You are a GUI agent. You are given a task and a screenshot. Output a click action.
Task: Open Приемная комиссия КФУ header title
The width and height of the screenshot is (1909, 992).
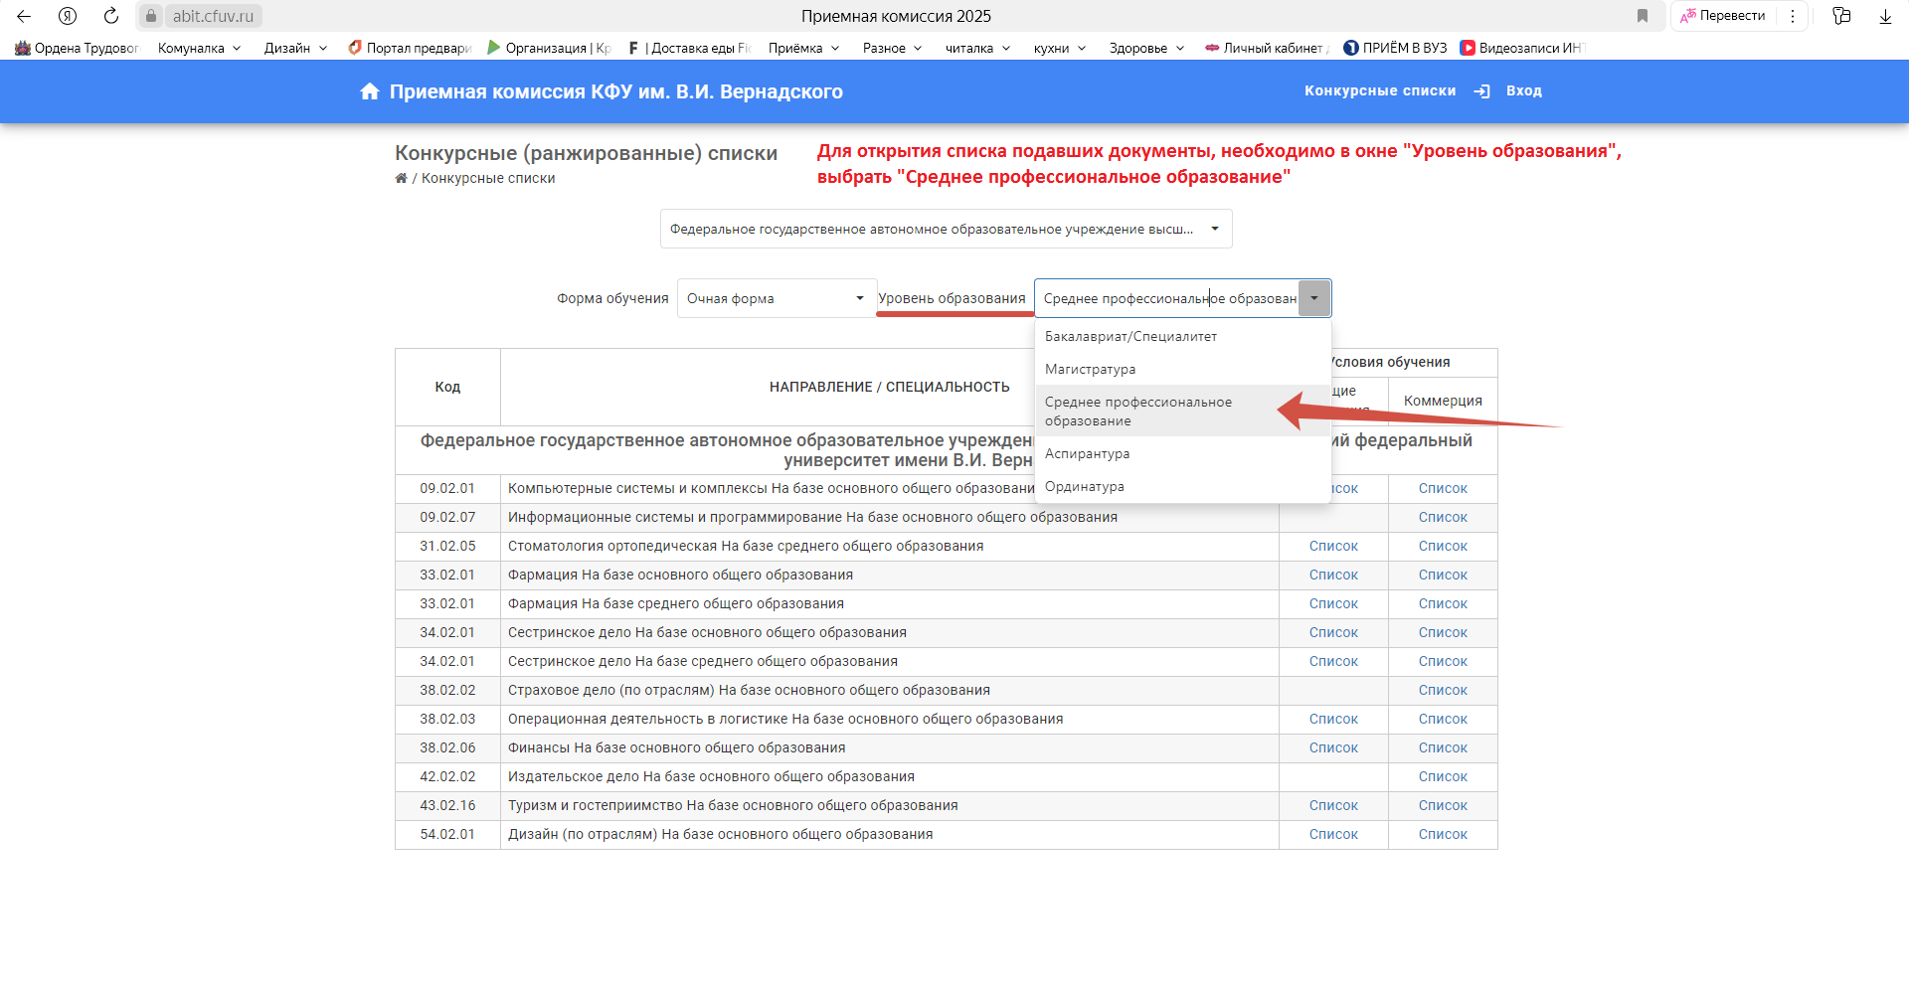[x=615, y=91]
